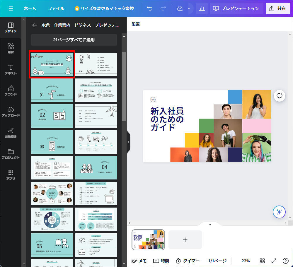The width and height of the screenshot is (293, 267).
Task: Select the circular process diagram template page
Action: point(52,219)
